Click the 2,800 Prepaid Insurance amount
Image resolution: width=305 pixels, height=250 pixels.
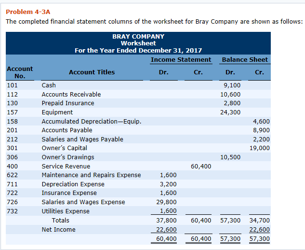point(232,103)
